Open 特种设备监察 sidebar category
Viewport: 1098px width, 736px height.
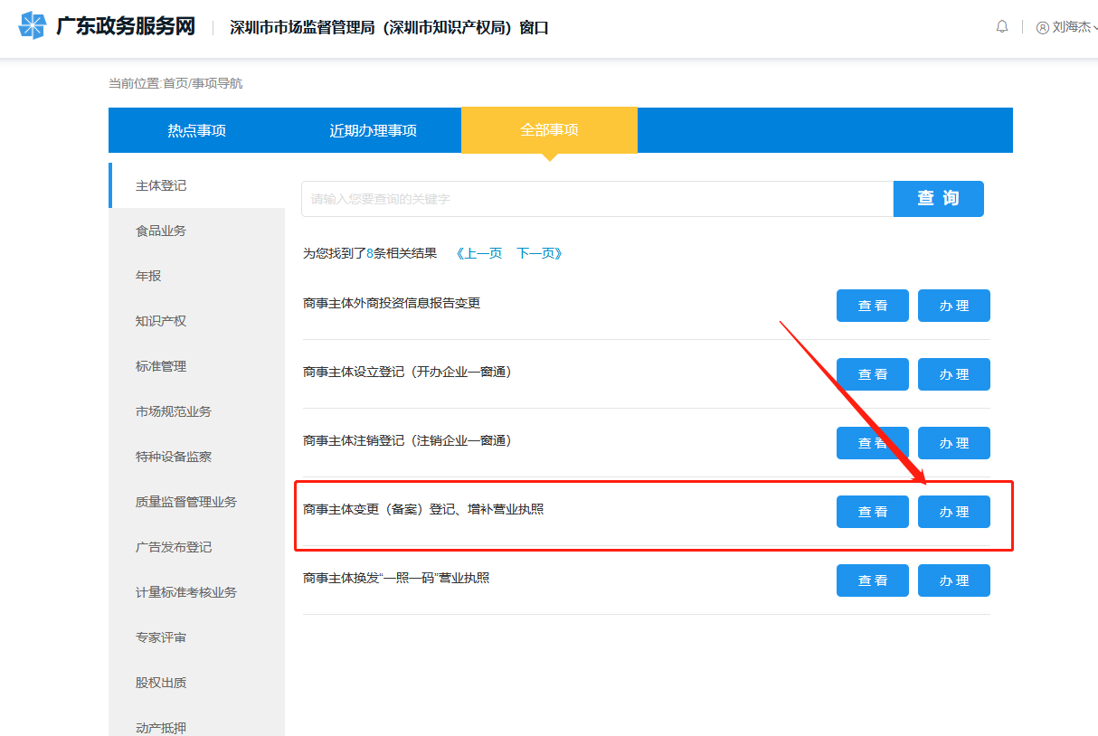pyautogui.click(x=174, y=457)
